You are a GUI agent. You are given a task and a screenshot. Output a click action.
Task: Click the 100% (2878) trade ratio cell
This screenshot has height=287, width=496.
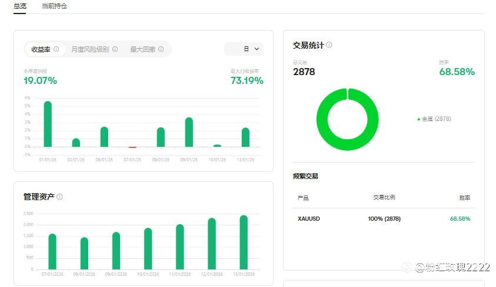click(384, 218)
